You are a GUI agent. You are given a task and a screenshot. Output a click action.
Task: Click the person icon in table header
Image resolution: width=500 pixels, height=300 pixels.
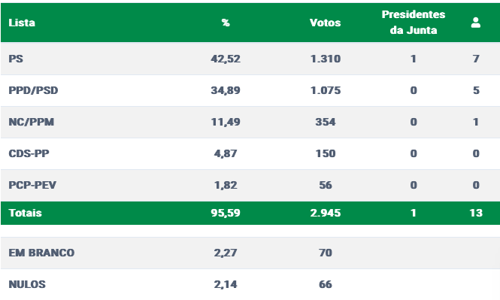pyautogui.click(x=476, y=23)
